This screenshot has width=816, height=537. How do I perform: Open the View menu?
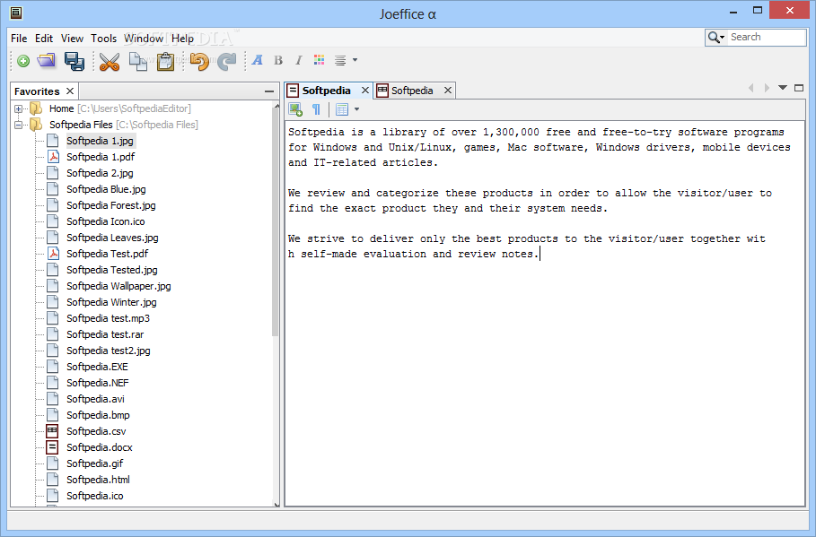(x=72, y=39)
